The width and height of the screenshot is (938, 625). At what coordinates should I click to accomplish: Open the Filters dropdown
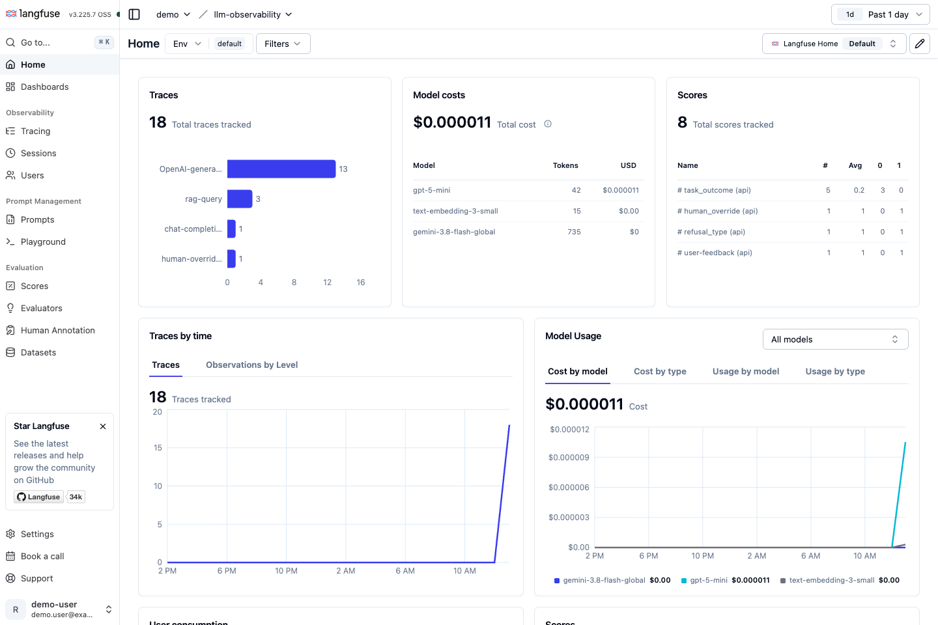[283, 44]
